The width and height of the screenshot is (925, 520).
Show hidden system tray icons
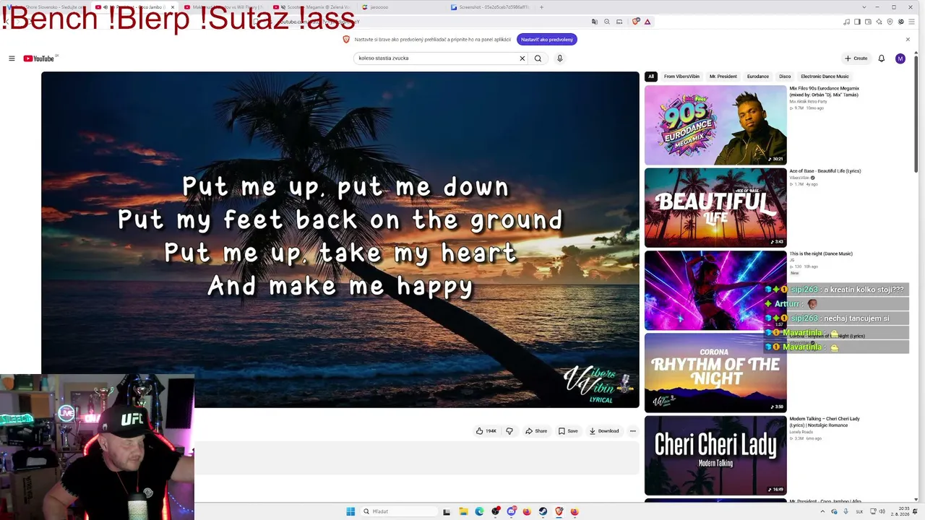tap(822, 511)
